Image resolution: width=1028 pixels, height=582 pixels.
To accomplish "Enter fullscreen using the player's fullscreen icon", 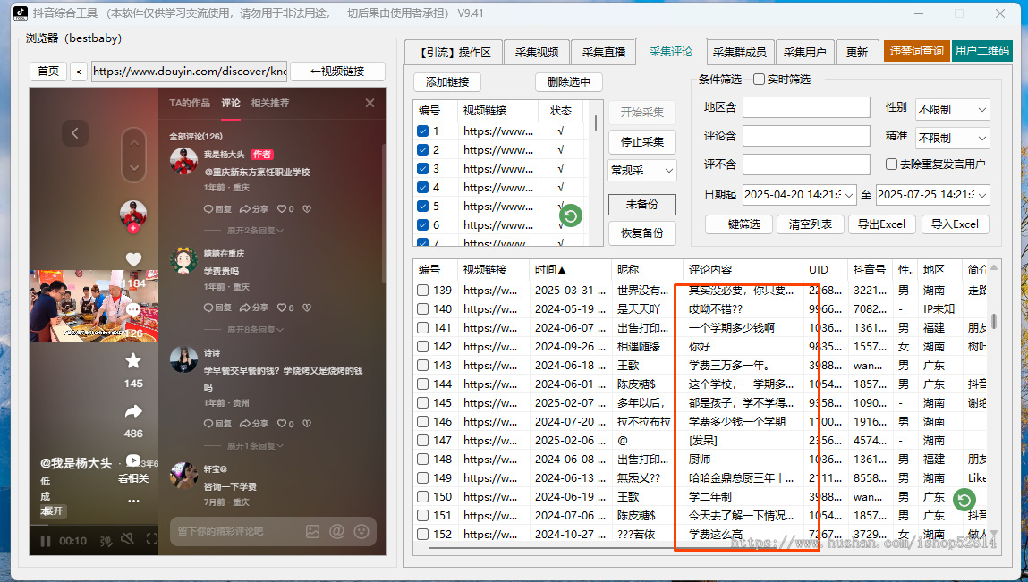I will (151, 539).
